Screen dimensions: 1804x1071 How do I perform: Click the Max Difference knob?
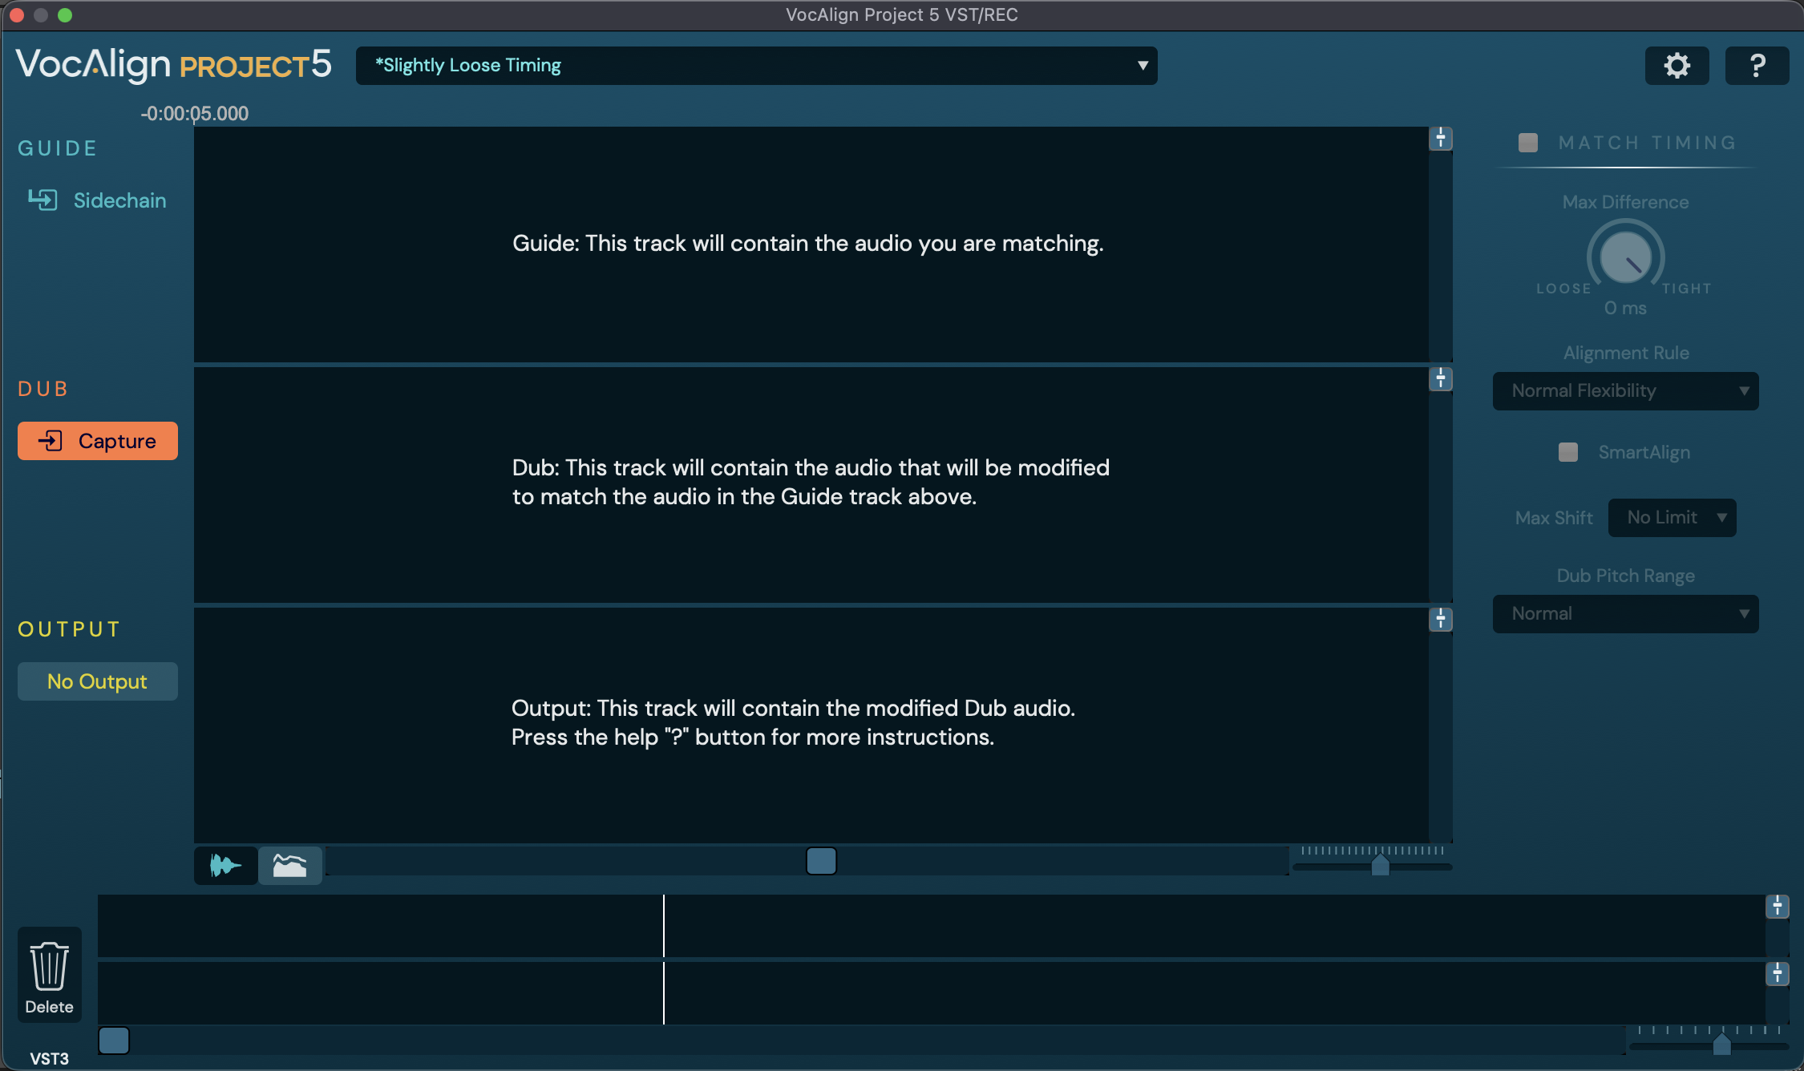pos(1625,258)
